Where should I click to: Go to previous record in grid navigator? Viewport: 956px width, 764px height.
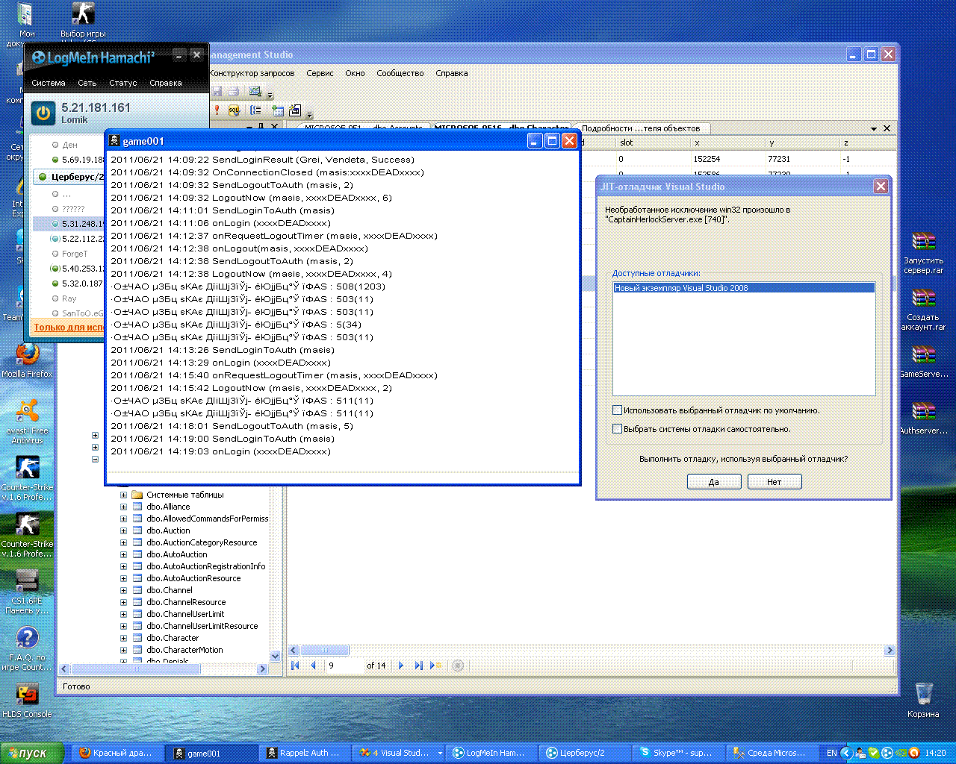pos(313,666)
